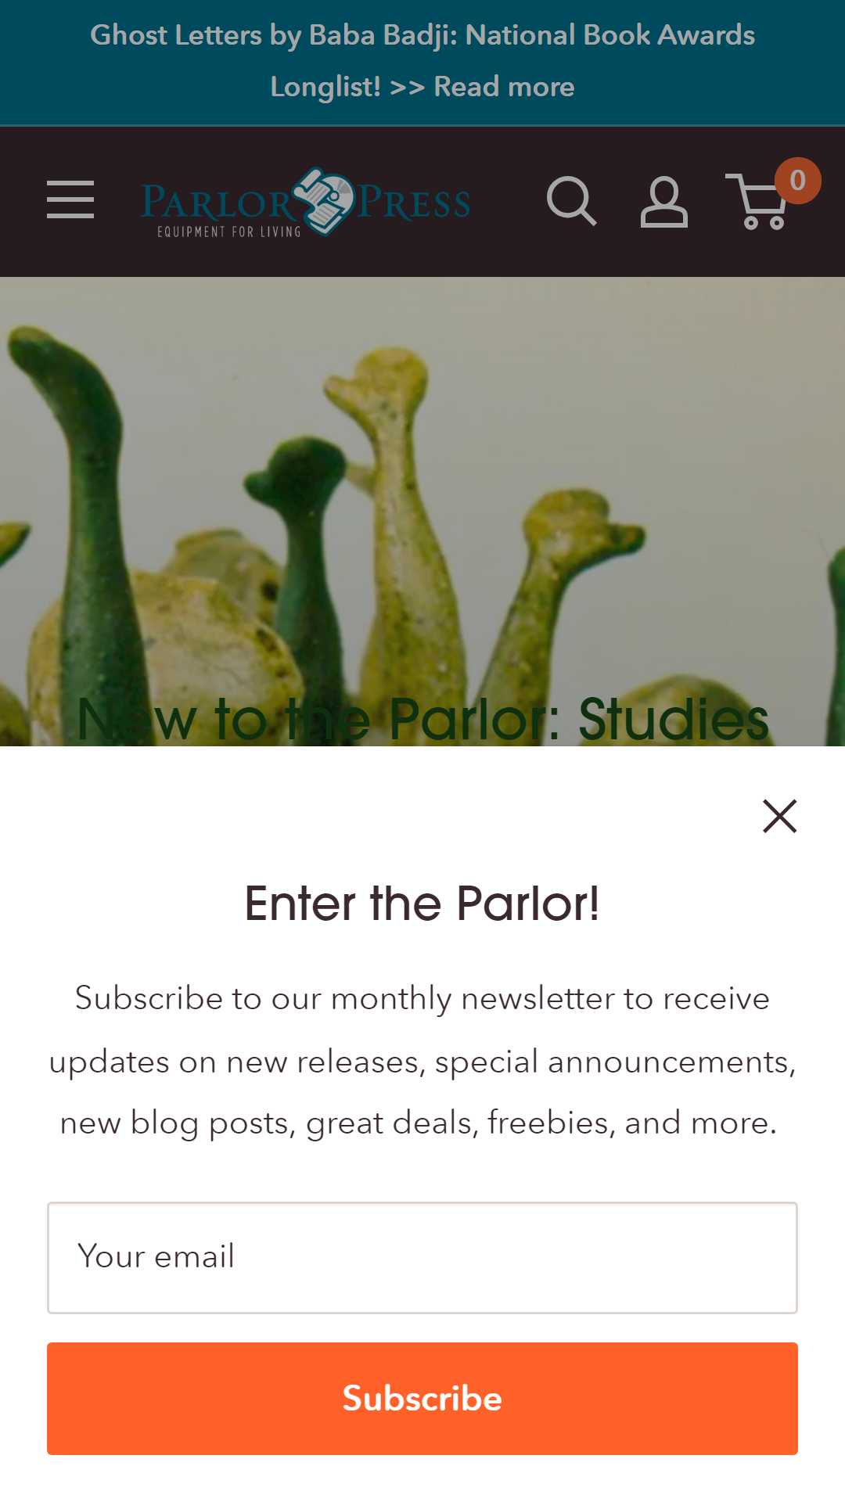Click the New to the Parlor: Studies heading
The height and width of the screenshot is (1502, 845).
pos(422,719)
